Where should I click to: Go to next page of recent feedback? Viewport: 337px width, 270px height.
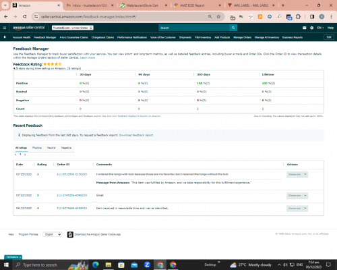click(x=25, y=155)
